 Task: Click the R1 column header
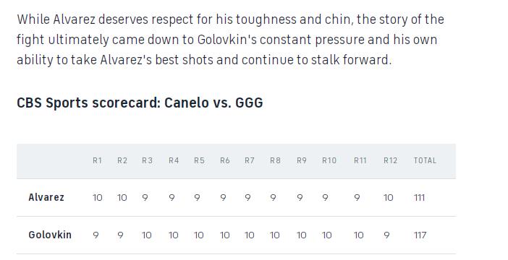97,160
